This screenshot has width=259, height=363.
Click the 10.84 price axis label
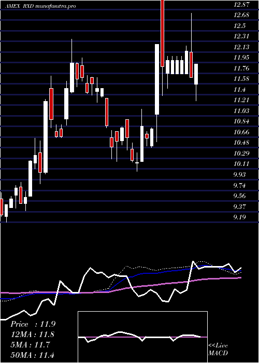(242, 121)
